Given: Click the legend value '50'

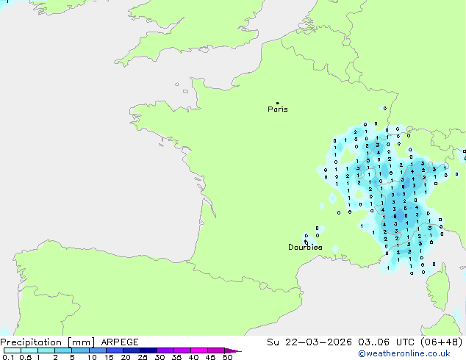Looking at the screenshot, I should point(227,357).
